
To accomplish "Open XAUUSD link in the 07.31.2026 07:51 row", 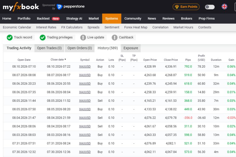I will pyautogui.click(x=85, y=144).
